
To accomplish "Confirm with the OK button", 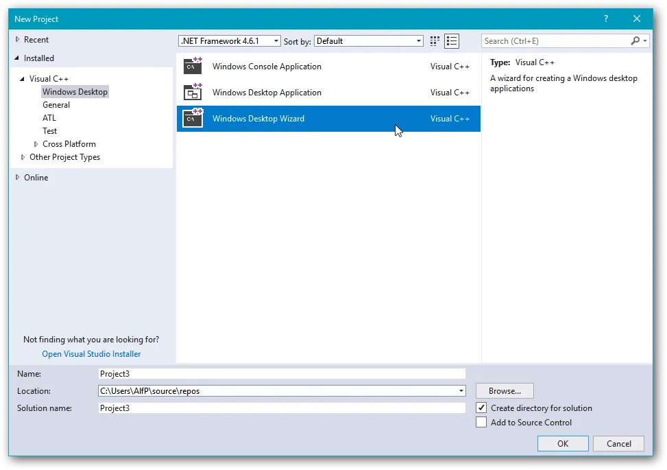I will pyautogui.click(x=563, y=444).
